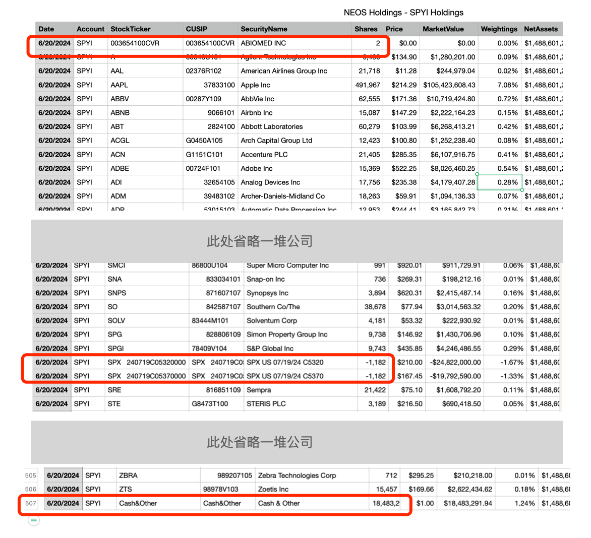
Task: Select StockTicker cell 003654100CVR
Action: 145,43
